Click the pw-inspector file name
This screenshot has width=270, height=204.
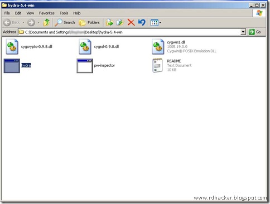tap(104, 65)
